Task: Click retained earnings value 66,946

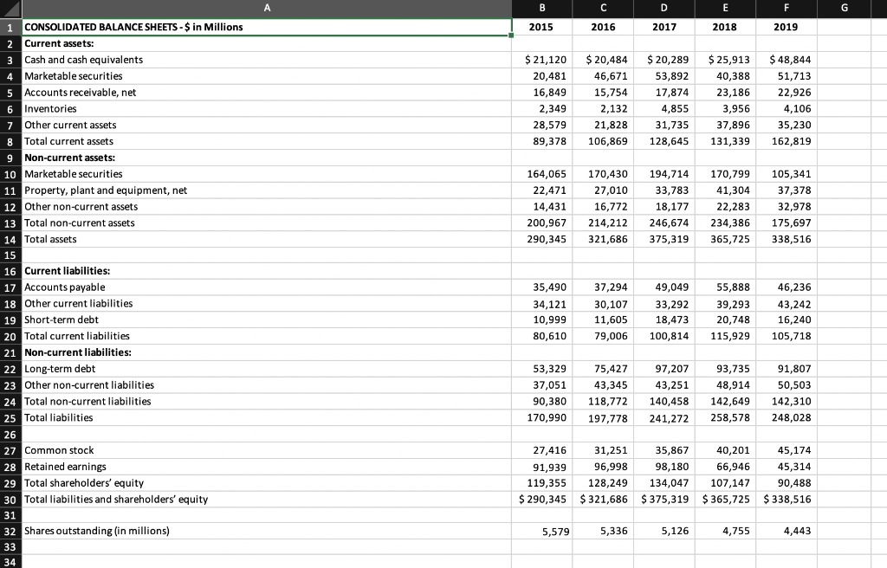Action: click(x=725, y=467)
